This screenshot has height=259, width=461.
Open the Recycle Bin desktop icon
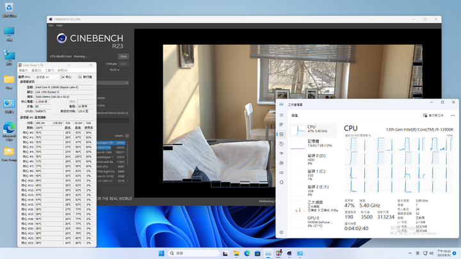tap(9, 10)
